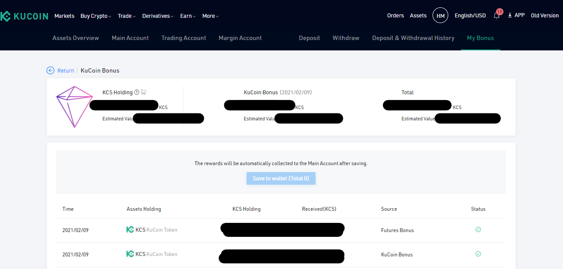Click status checkmark in Futures Bonus row
Image resolution: width=563 pixels, height=269 pixels.
pyautogui.click(x=478, y=229)
